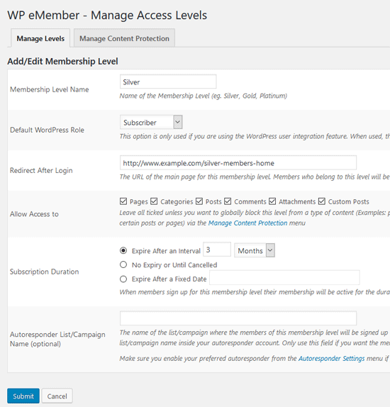
Task: Toggle the Comments access checkbox
Action: click(x=228, y=201)
